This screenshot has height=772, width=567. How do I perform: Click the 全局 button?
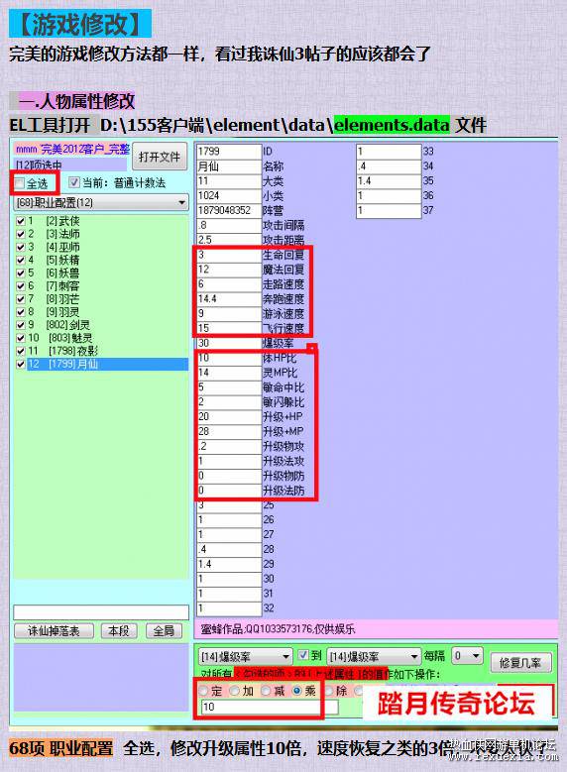pyautogui.click(x=164, y=630)
